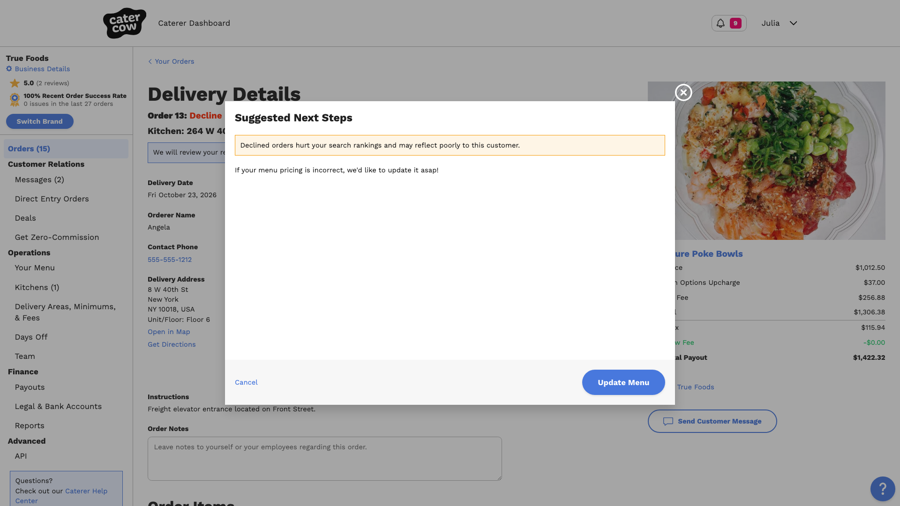Open the Deals sidebar item
The width and height of the screenshot is (900, 506).
[25, 218]
